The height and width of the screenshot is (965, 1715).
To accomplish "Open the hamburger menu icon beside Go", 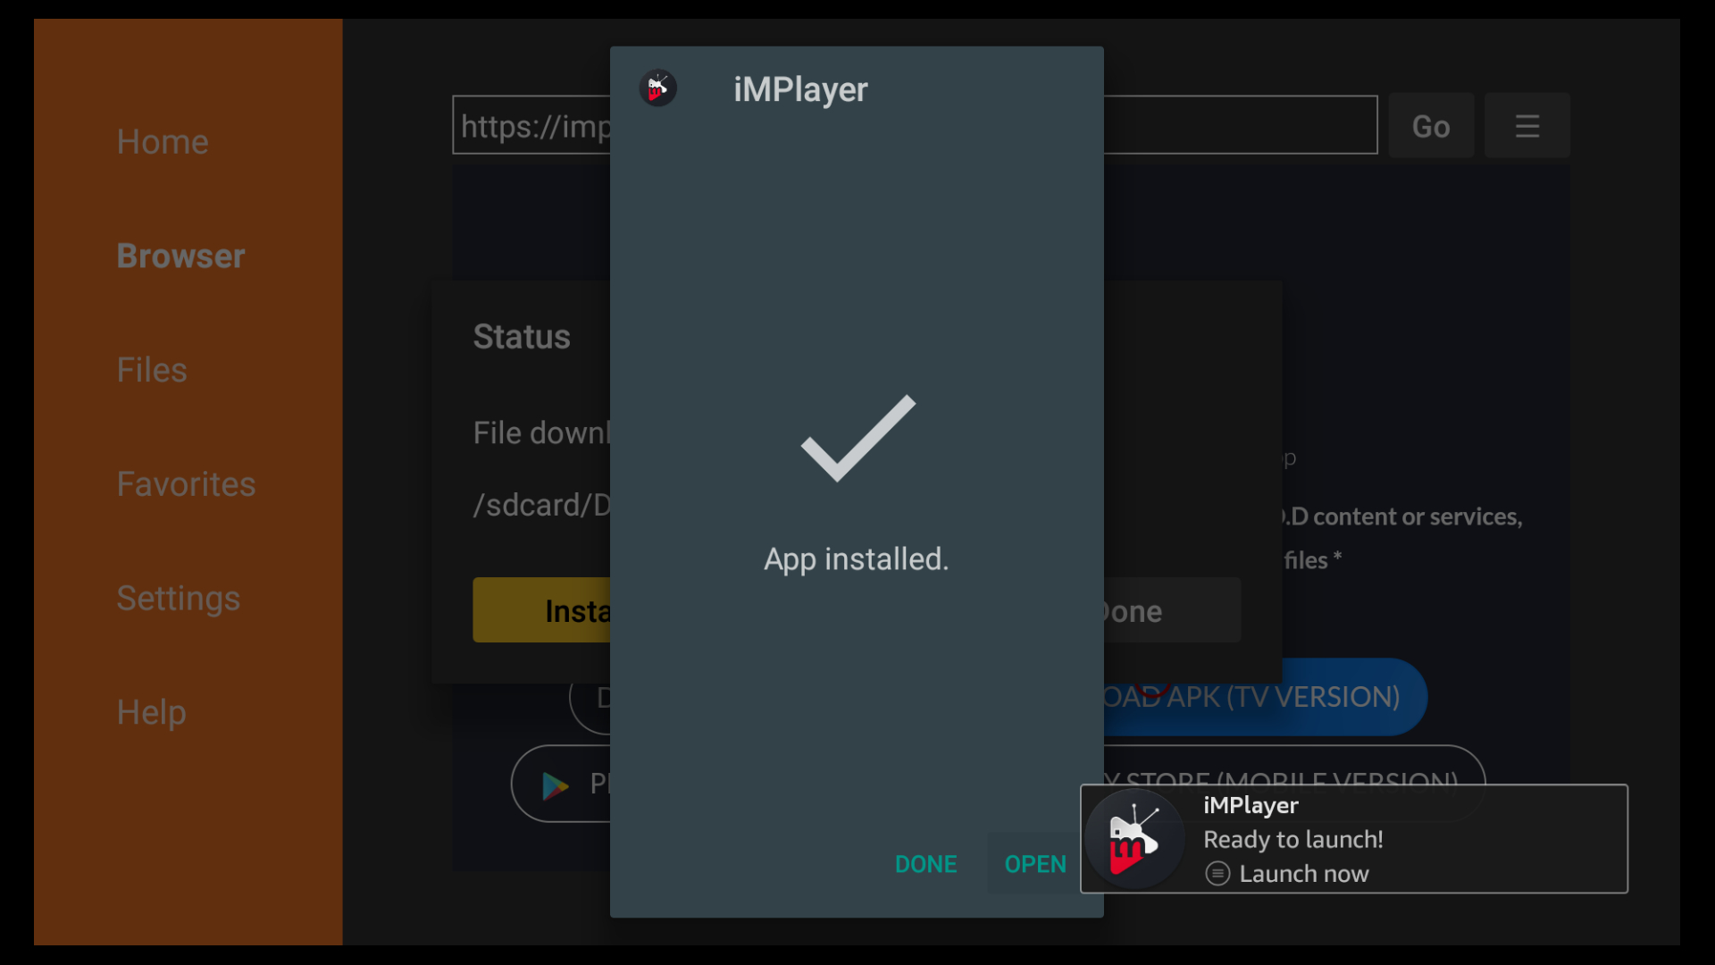I will tap(1527, 126).
